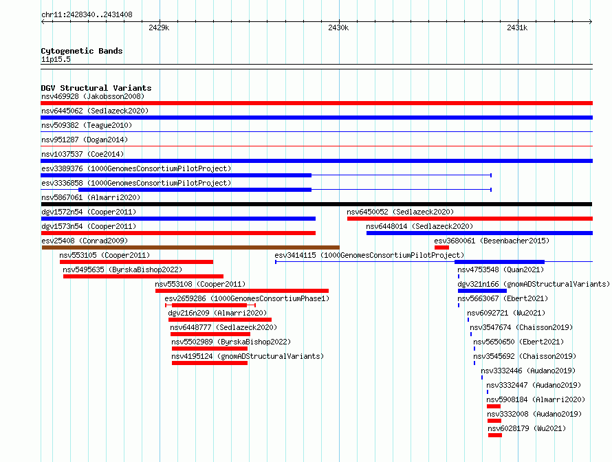The height and width of the screenshot is (462, 612).
Task: Click the red dgv1573n54 variant bar
Action: (178, 233)
